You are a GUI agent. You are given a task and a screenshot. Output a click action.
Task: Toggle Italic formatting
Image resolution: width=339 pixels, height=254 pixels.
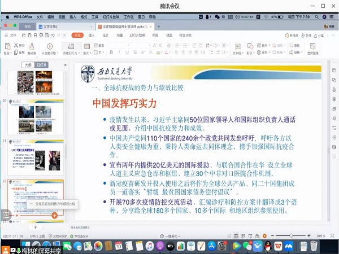point(119,52)
